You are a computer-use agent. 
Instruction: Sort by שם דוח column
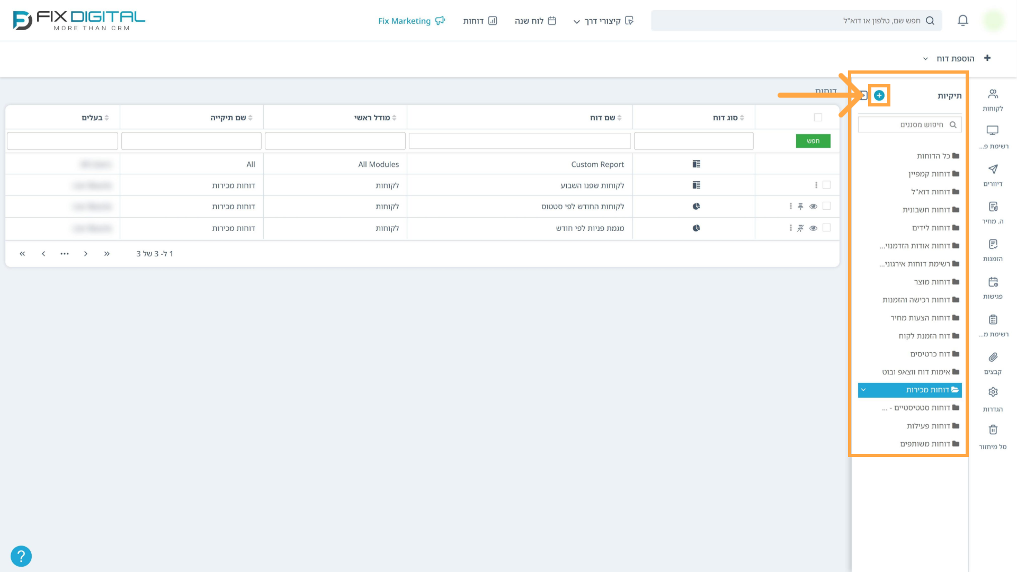pyautogui.click(x=605, y=118)
